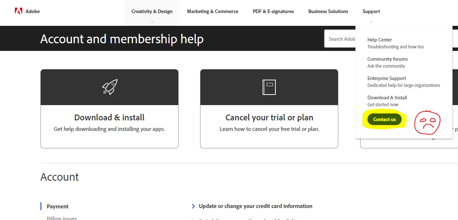Click the Contact us button
The width and height of the screenshot is (458, 220).
point(385,119)
